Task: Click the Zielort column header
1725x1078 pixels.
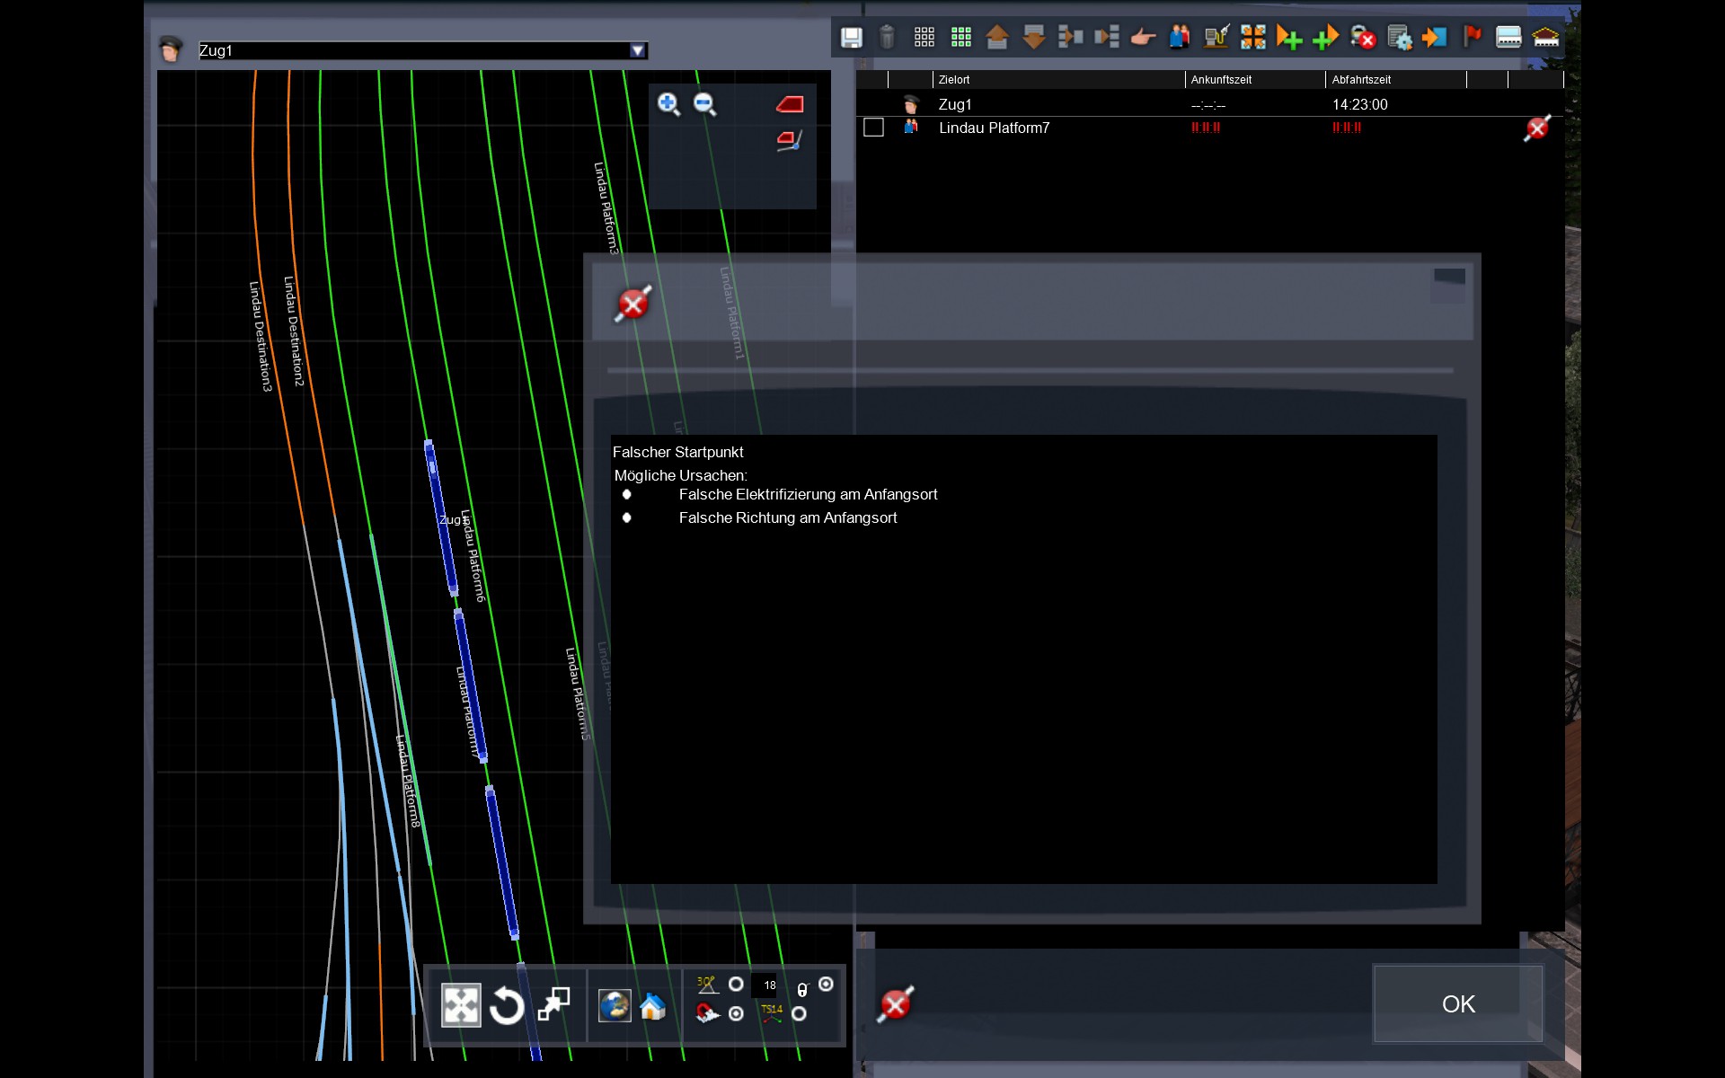Action: 954,80
